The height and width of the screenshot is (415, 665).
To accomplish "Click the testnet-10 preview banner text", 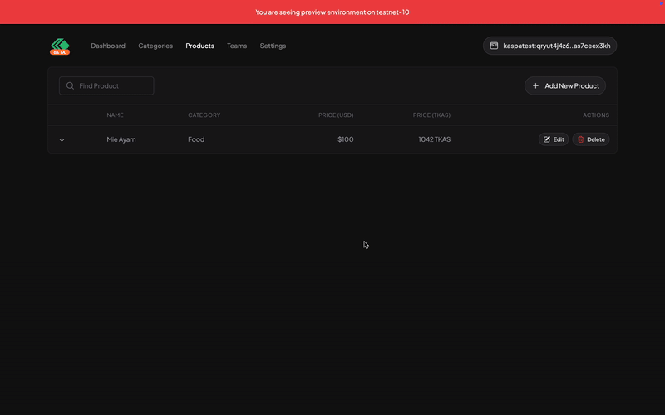I will click(x=332, y=12).
